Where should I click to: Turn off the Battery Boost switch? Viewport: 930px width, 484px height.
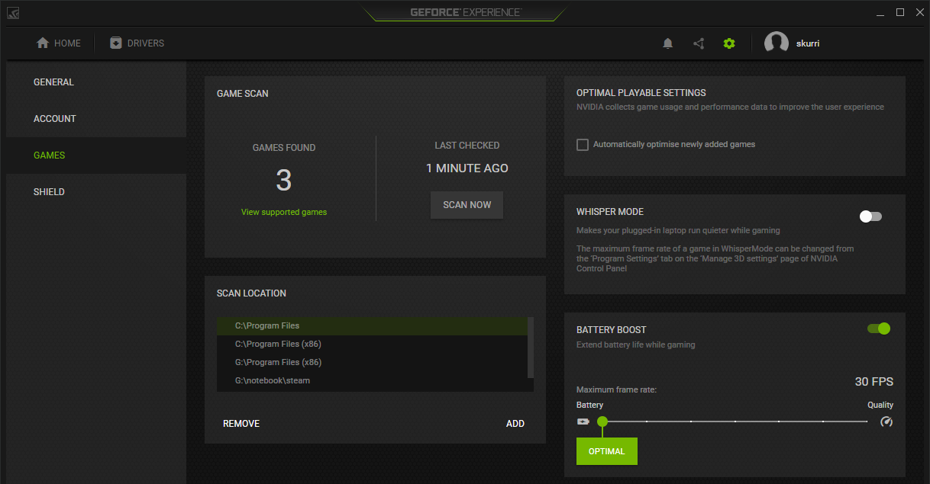click(x=879, y=329)
